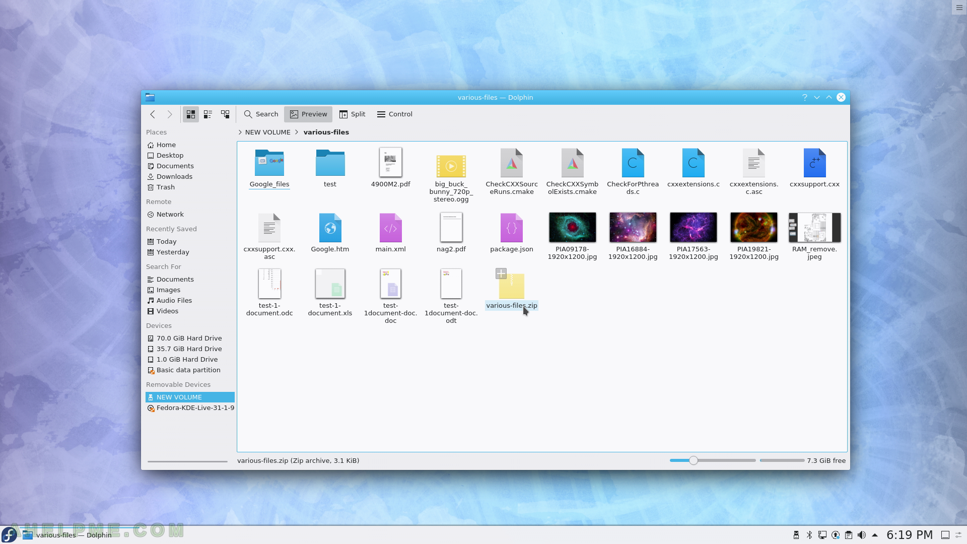
Task: Open Documents under Places section
Action: tap(190, 166)
